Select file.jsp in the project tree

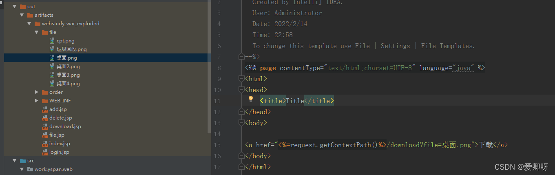57,135
